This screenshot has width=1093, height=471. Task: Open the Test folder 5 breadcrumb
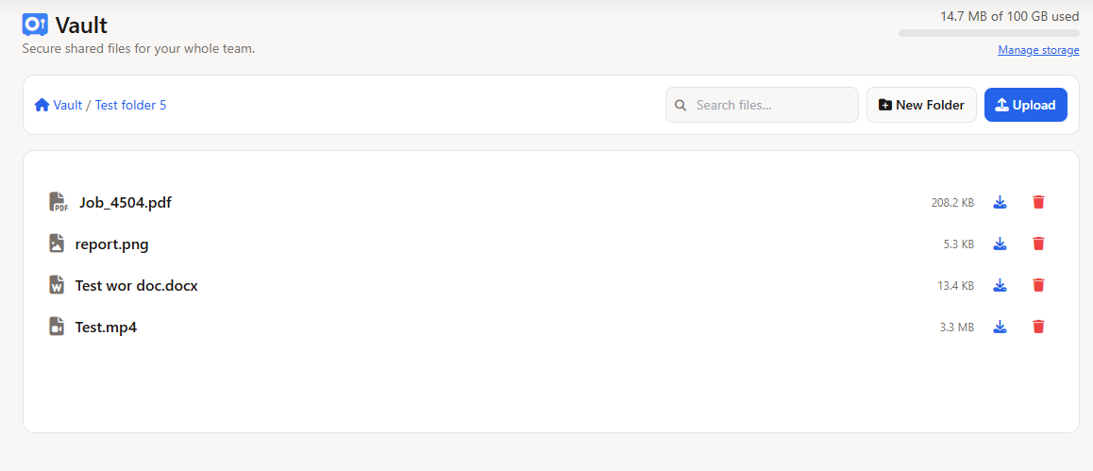point(131,105)
